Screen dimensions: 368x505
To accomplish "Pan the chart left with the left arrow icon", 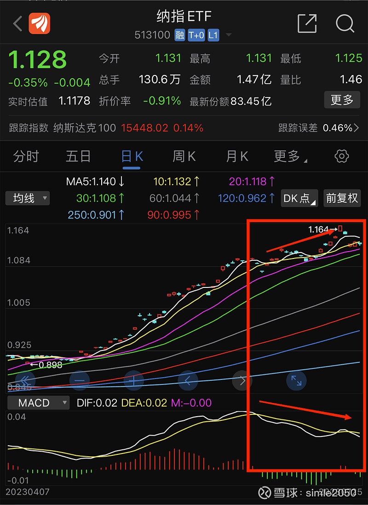I will (188, 381).
